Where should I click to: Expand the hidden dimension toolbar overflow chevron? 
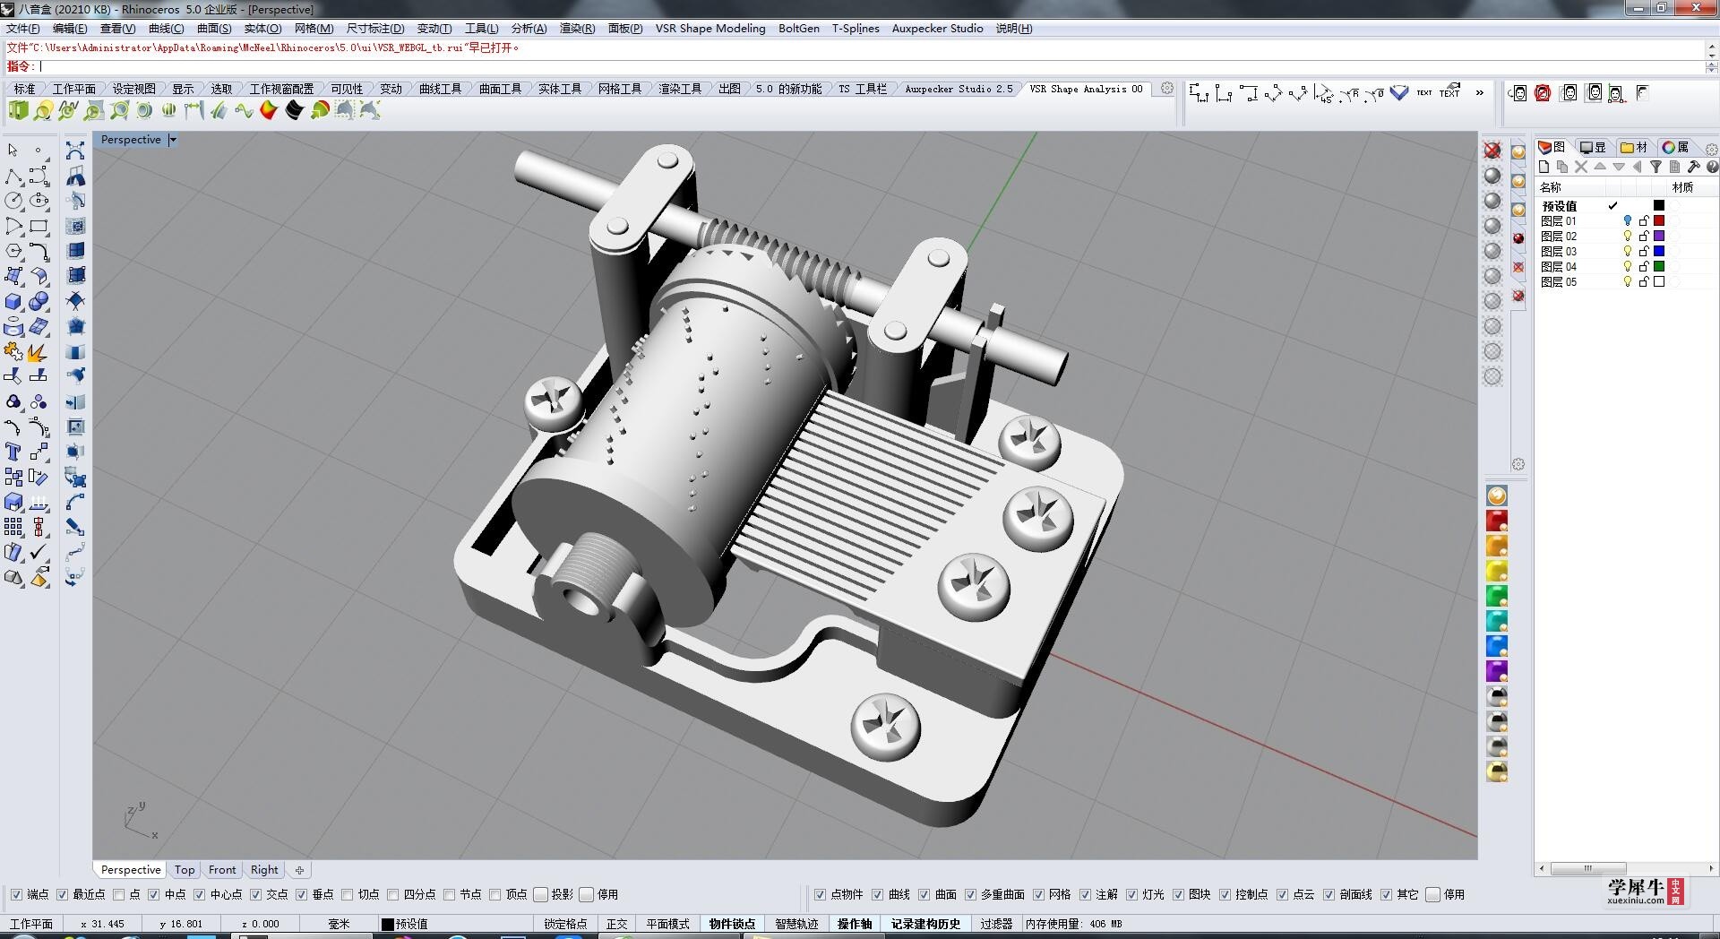click(1479, 92)
